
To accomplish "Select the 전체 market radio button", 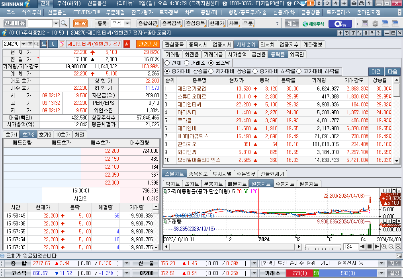I will 167,63.
